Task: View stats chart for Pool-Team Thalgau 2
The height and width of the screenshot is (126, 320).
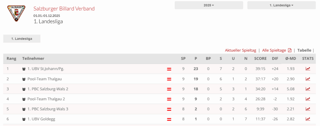Action: pos(308,99)
